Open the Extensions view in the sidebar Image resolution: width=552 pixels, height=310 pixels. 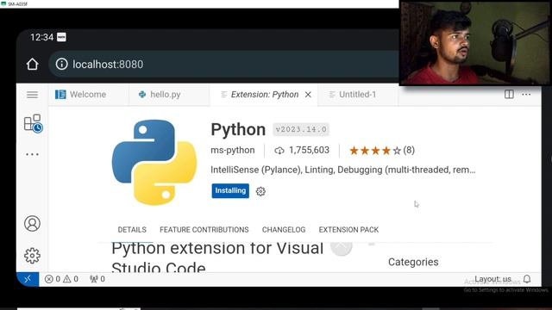click(33, 123)
